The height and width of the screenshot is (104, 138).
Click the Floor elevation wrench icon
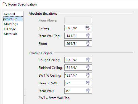(88, 43)
